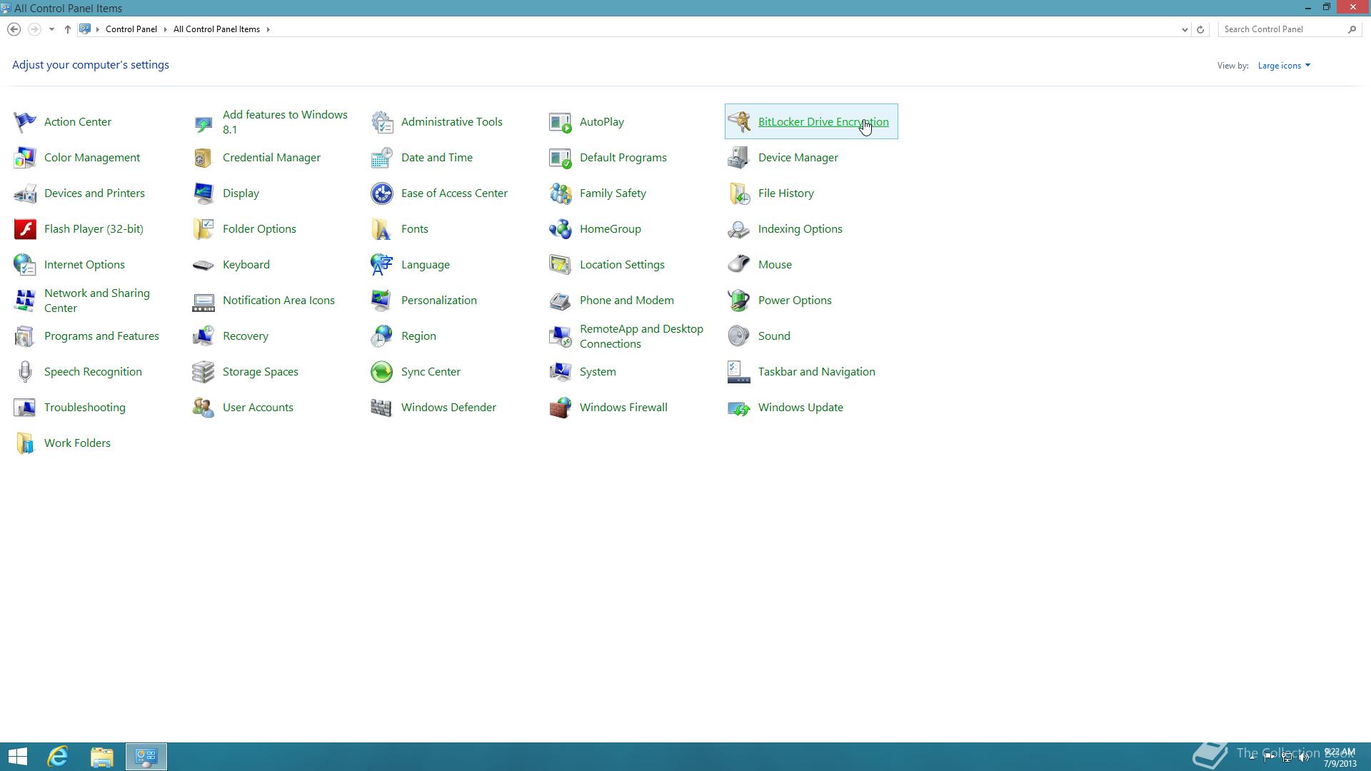Open Add features to Windows 8.1
The width and height of the screenshot is (1371, 771).
pos(285,122)
